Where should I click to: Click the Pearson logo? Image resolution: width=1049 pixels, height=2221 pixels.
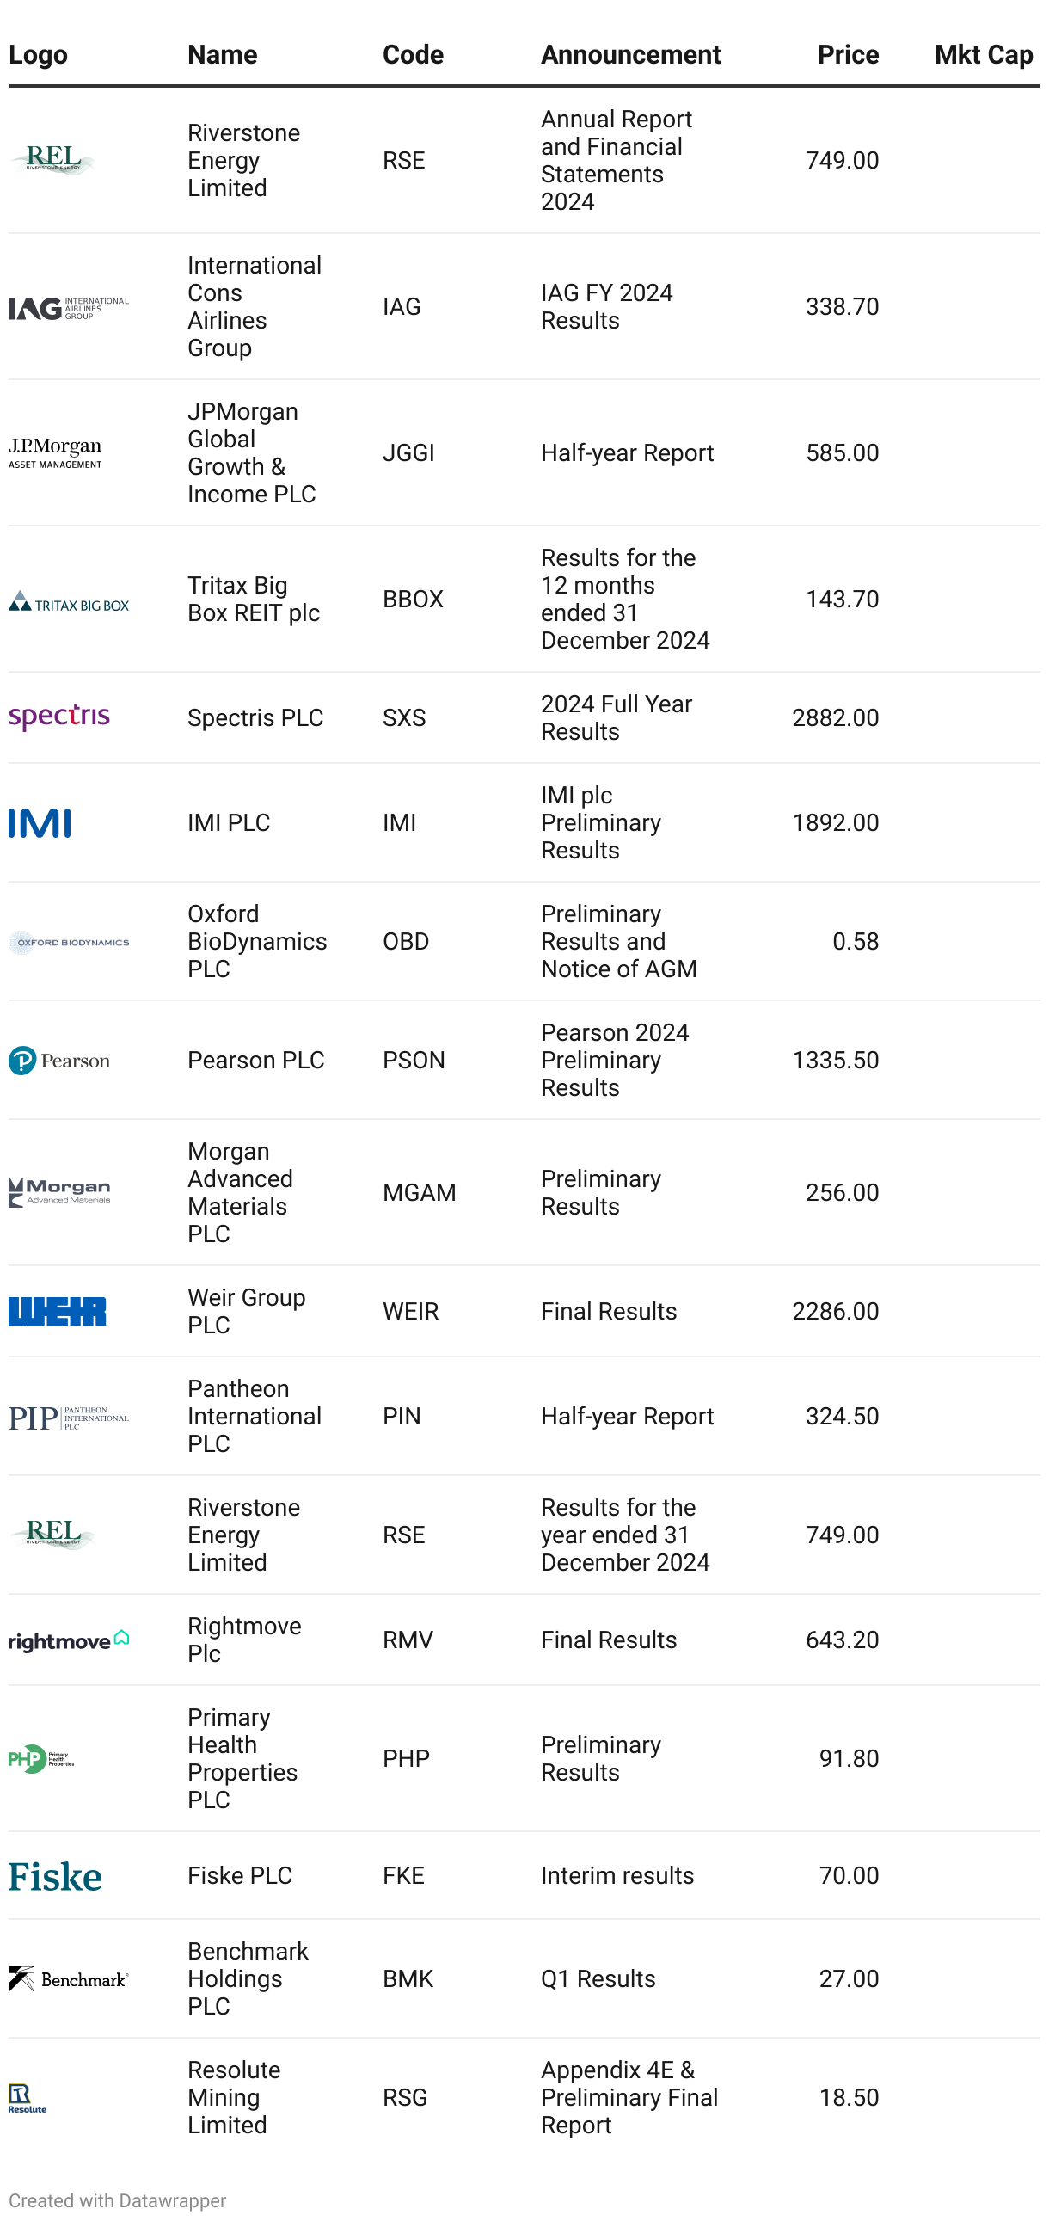pyautogui.click(x=58, y=1061)
